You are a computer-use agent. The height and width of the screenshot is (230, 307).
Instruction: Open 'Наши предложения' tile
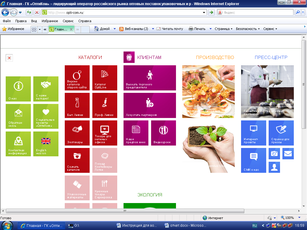pyautogui.click(x=136, y=133)
